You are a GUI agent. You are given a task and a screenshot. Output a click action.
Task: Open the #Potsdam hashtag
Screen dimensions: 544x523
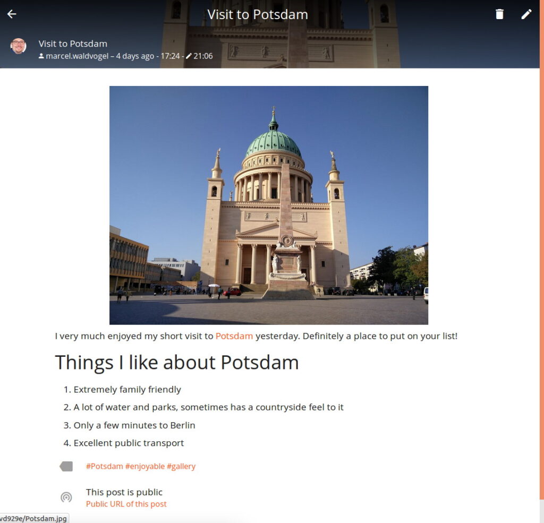(105, 467)
